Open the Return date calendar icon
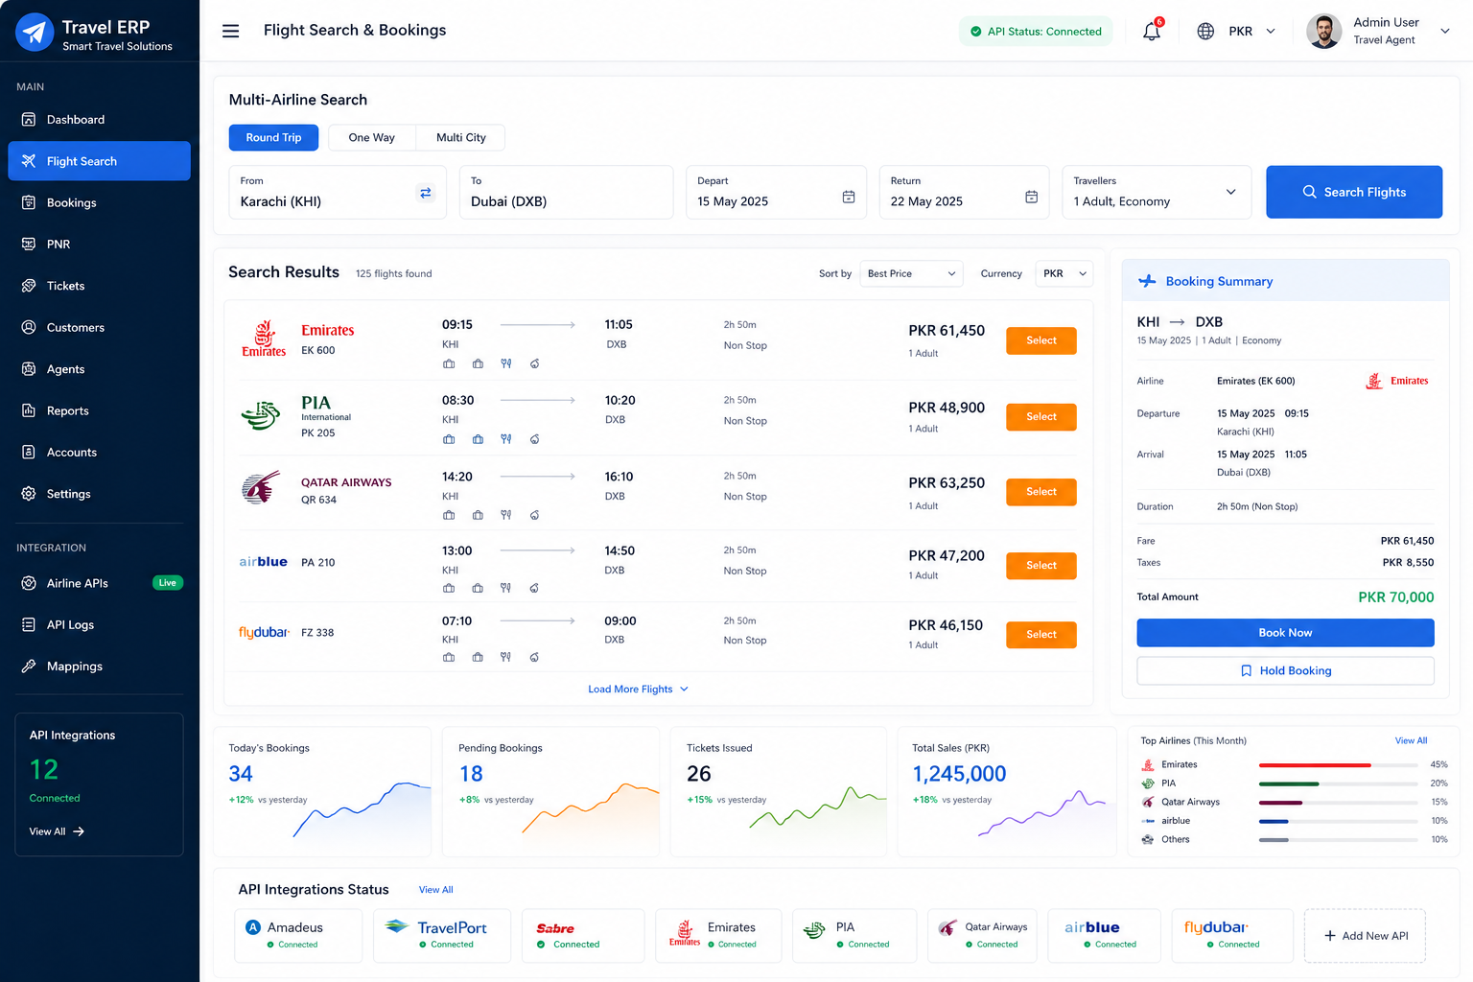 click(1031, 197)
